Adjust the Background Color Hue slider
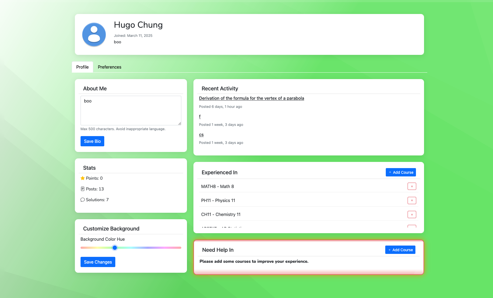This screenshot has width=493, height=298. 115,248
